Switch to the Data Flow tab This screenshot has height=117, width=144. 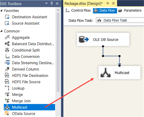click(x=105, y=11)
